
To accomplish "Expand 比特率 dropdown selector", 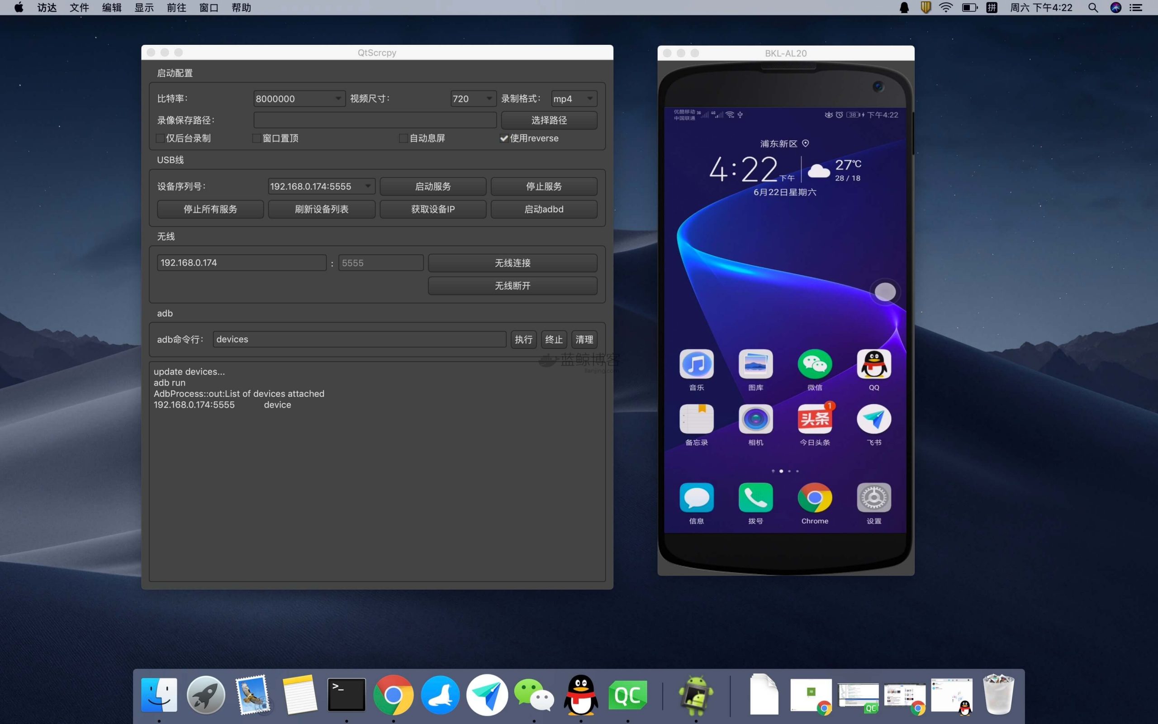I will point(332,99).
